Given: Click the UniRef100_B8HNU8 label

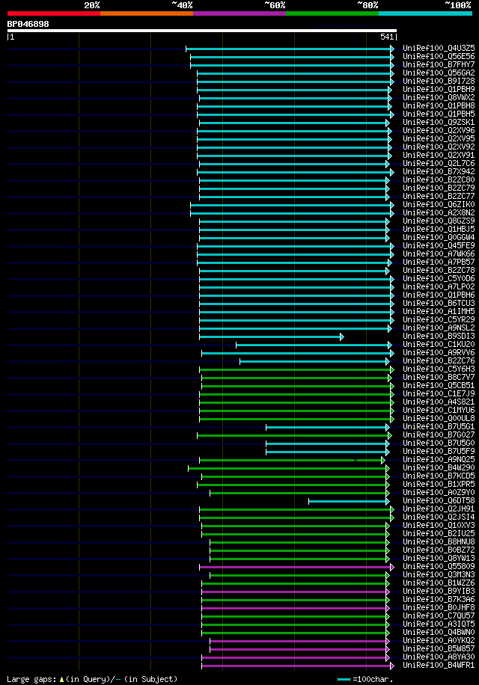Looking at the screenshot, I should pos(439,542).
